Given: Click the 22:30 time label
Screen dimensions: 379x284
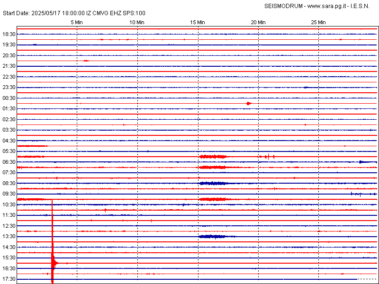Looking at the screenshot, I should click(9, 77).
